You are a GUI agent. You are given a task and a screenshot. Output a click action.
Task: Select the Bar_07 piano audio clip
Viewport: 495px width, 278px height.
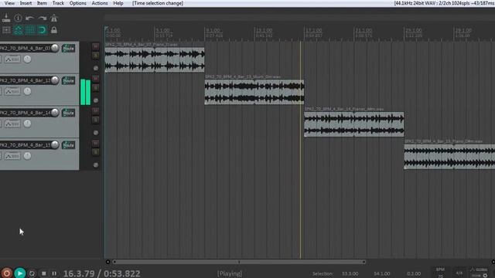tap(155, 59)
